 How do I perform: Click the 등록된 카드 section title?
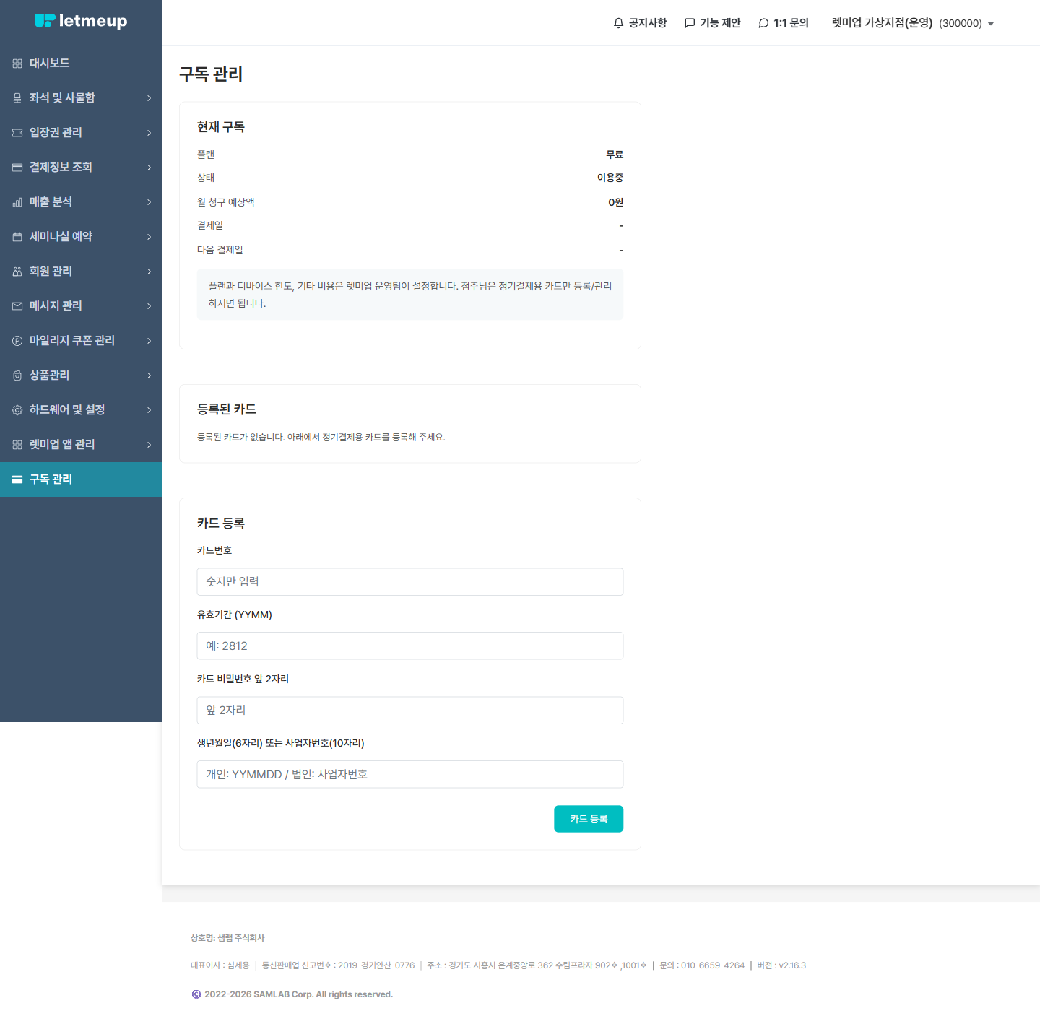tap(227, 409)
